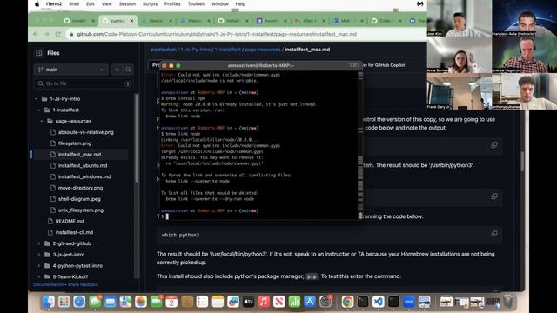The width and height of the screenshot is (557, 313).
Task: Click the 'page-resources' breadcrumb link
Action: 263,50
